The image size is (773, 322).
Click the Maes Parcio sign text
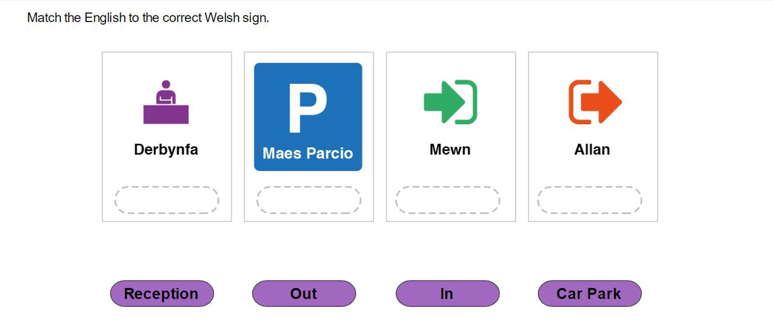coord(308,153)
